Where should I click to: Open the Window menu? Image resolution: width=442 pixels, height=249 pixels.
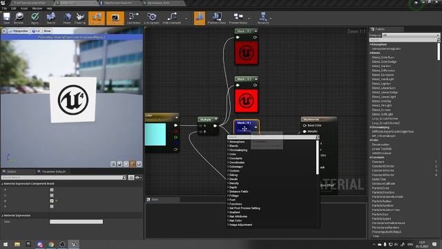37,8
